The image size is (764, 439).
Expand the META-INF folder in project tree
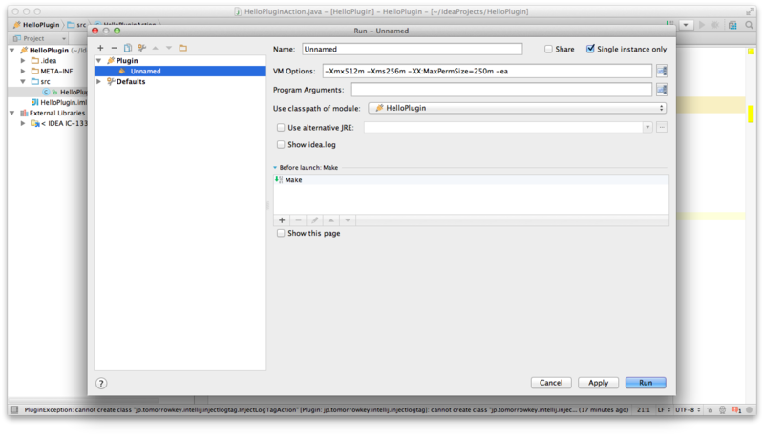(23, 71)
